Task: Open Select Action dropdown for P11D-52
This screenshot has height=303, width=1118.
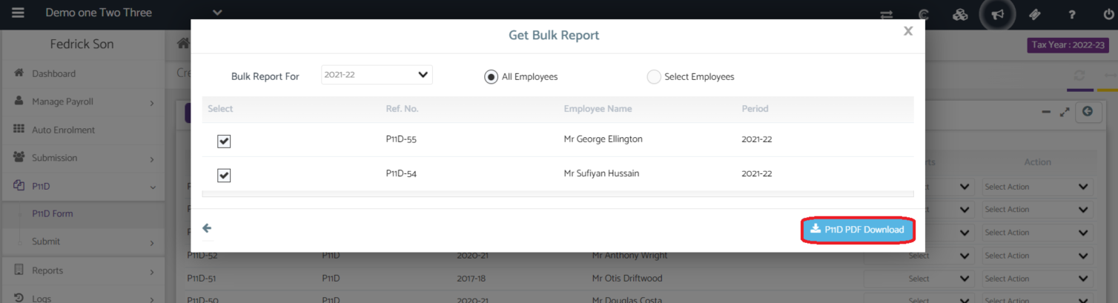Action: tap(1038, 256)
